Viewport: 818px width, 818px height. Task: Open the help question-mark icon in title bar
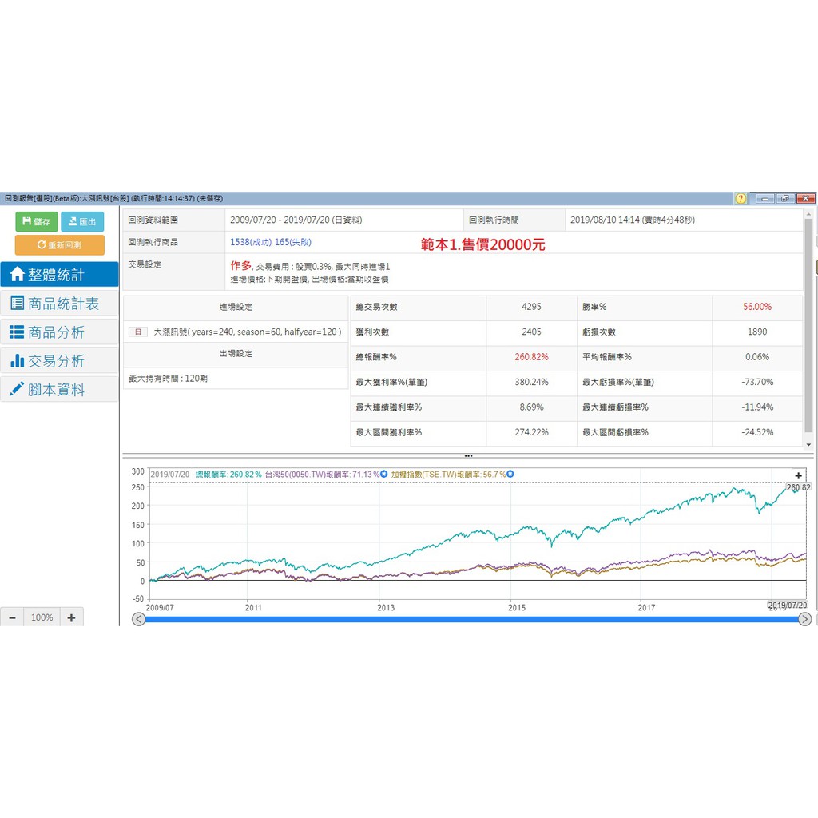click(x=740, y=197)
